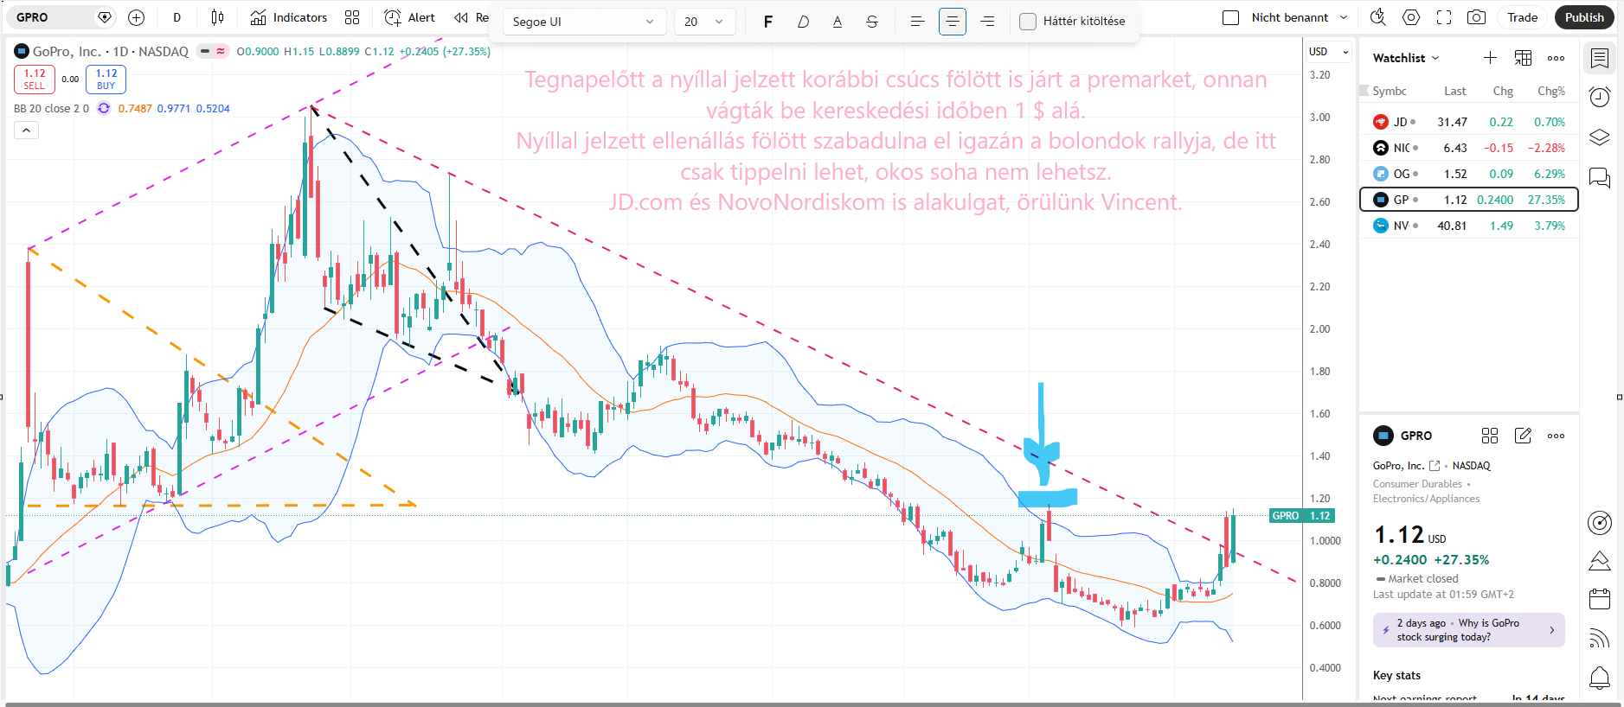
Task: Select the candlestick chart type icon
Action: click(x=217, y=17)
